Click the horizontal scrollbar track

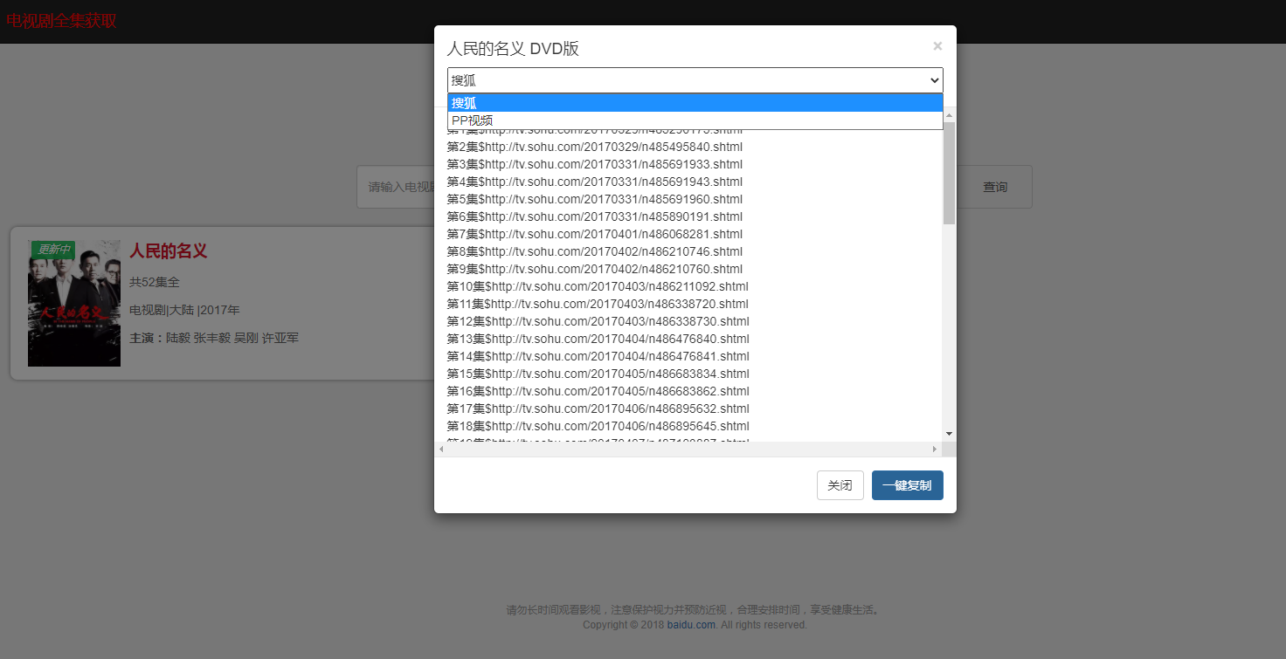[x=688, y=449]
